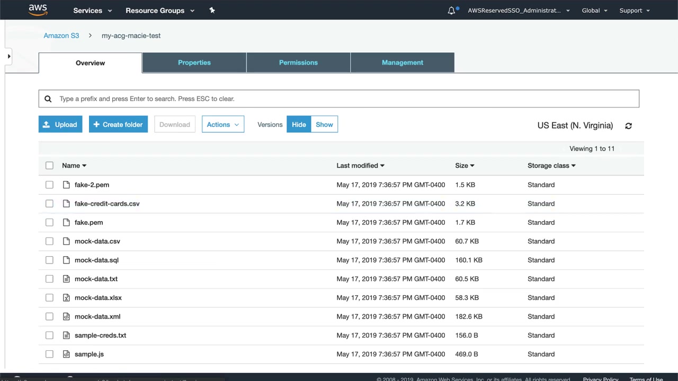This screenshot has width=678, height=381.
Task: Click the file icon for mock-data.sql
Action: [x=66, y=260]
